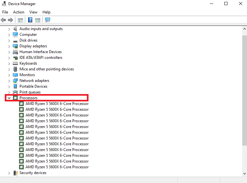Select the first AMD Ryzen 5 5600X processor entry

pos(57,104)
